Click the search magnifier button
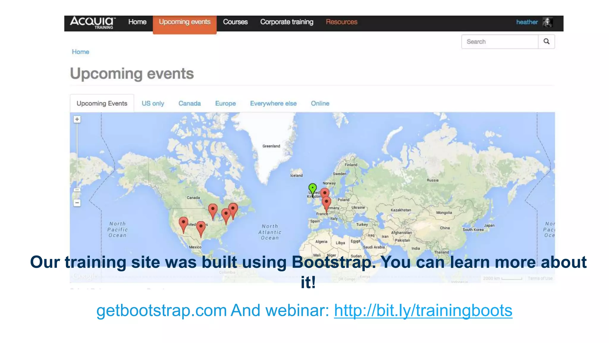 coord(546,41)
